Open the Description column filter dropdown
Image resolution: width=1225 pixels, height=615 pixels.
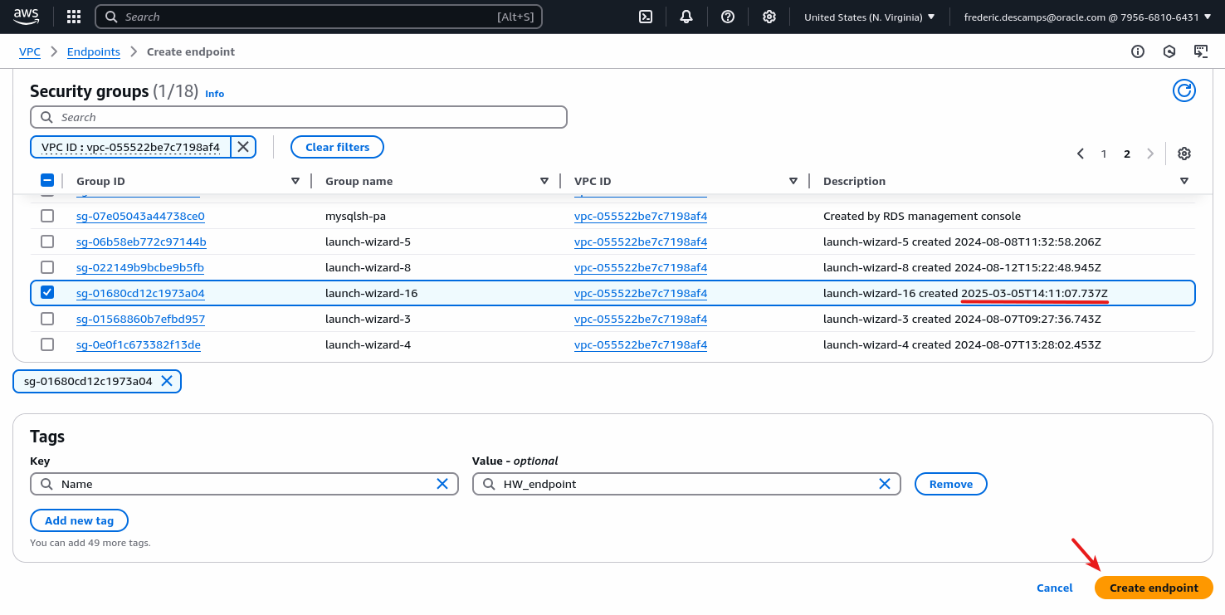[1184, 180]
